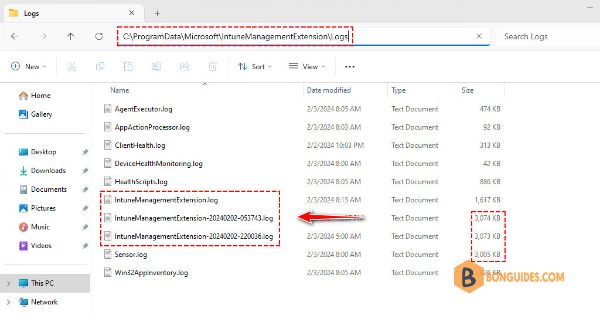Go back with the Back arrow

[15, 36]
